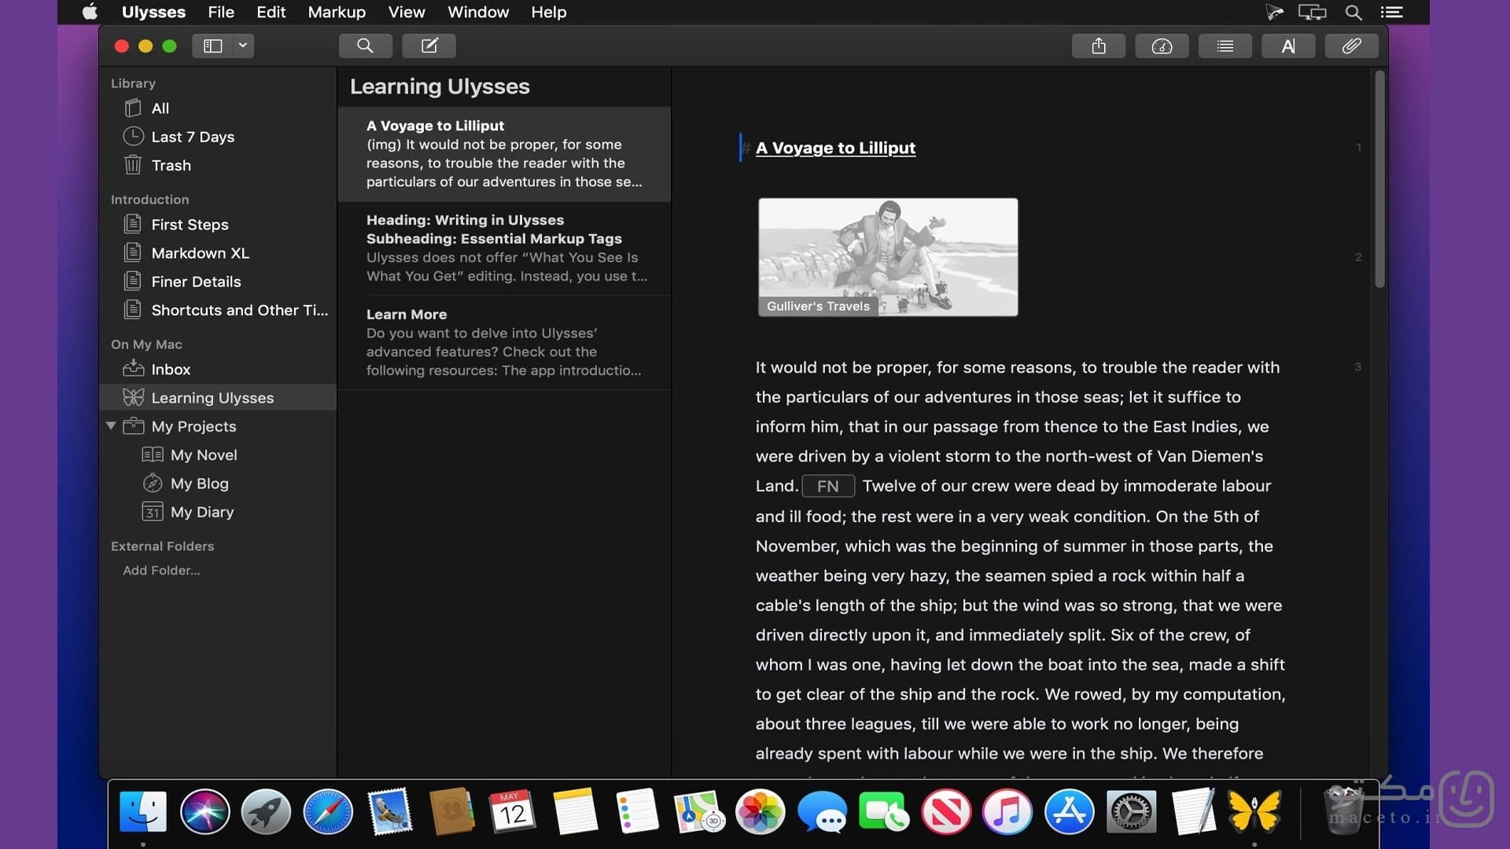Open the view layout dropdown arrow
1510x849 pixels.
[243, 46]
